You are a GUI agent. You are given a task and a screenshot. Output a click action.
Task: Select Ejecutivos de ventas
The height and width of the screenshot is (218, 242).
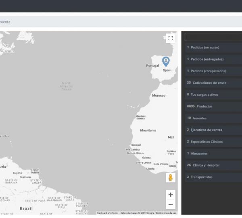213,130
